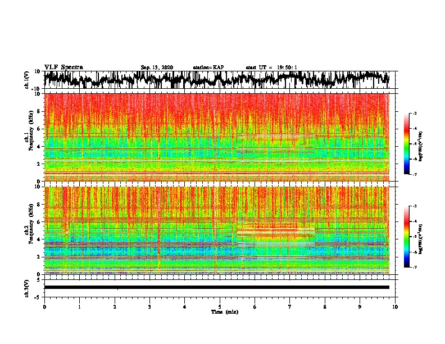Click the solid black ch.3 signal band

tap(217, 287)
